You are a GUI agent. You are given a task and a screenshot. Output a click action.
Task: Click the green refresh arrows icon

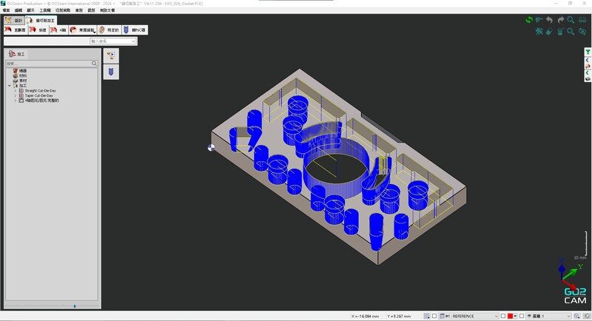(x=529, y=20)
